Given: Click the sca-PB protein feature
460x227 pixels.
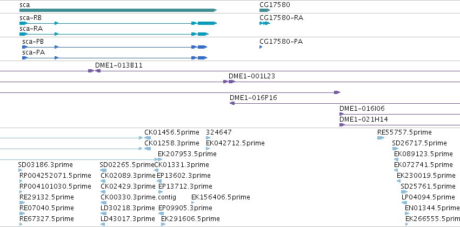Looking at the screenshot, I should [115, 47].
